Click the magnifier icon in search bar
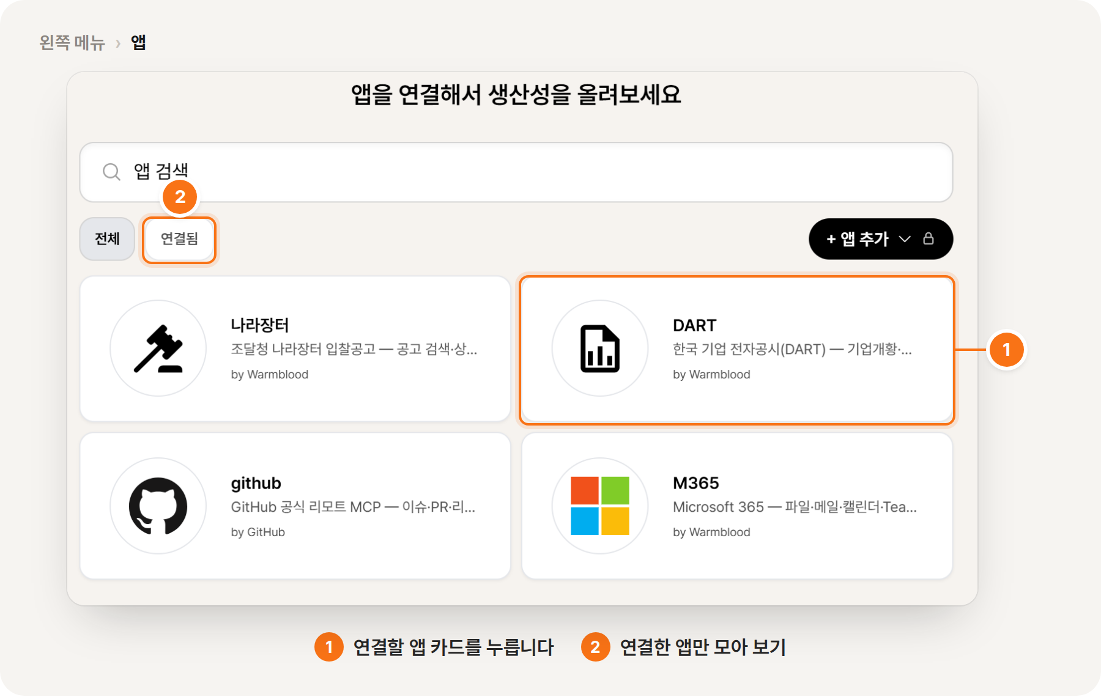1101x697 pixels. coord(111,172)
